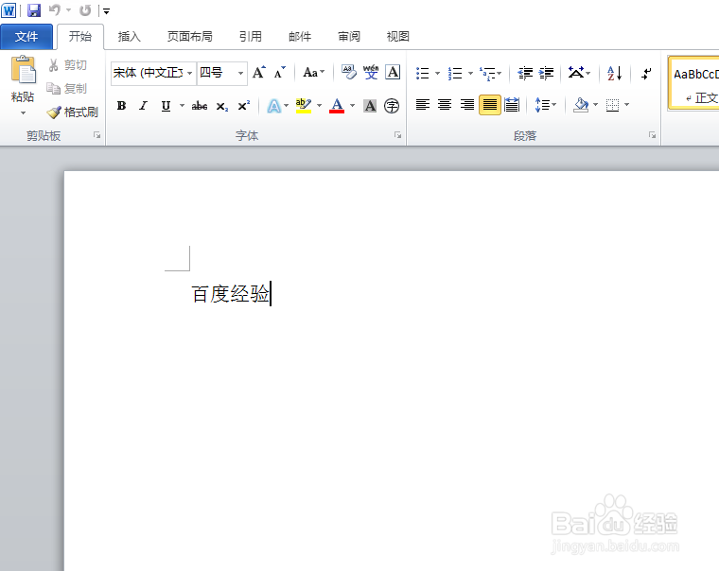
Task: Click the Decrease Indent icon
Action: pos(525,73)
